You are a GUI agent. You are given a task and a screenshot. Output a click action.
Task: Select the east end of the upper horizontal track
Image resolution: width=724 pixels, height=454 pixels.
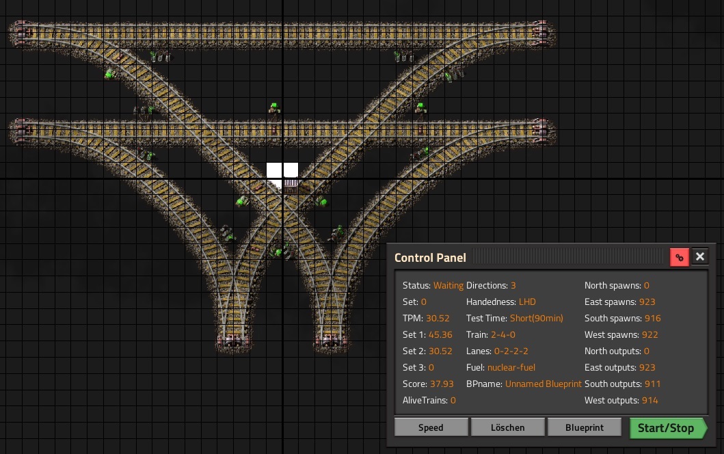point(541,33)
